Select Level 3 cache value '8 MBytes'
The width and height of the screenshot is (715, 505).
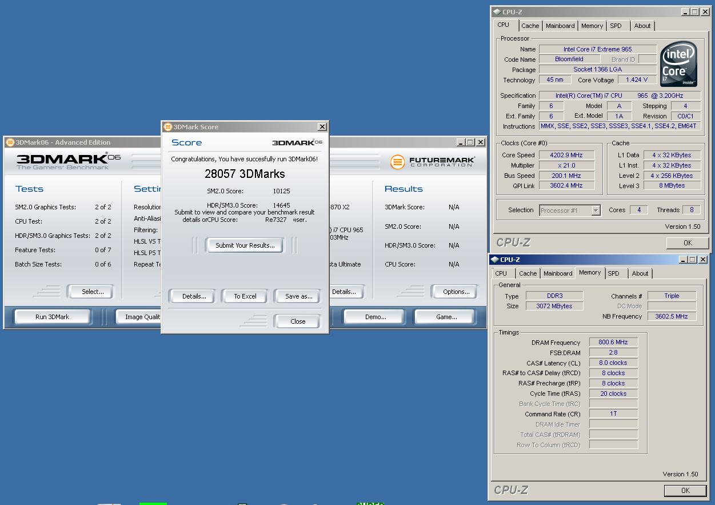tap(672, 185)
